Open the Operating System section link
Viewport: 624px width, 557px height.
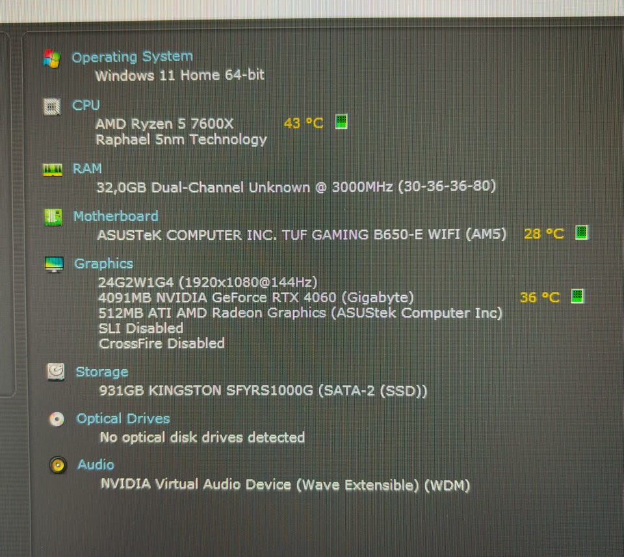coord(132,57)
